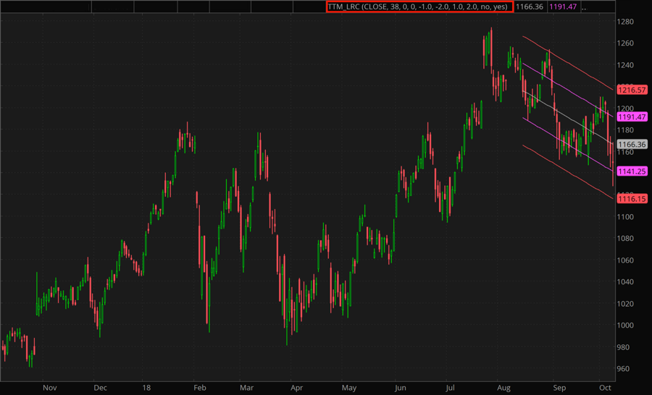Image resolution: width=652 pixels, height=395 pixels.
Task: Select the magenta 1141.25 price bubble
Action: click(x=632, y=171)
